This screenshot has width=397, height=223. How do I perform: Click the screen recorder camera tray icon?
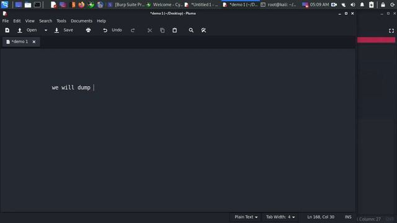click(x=334, y=4)
